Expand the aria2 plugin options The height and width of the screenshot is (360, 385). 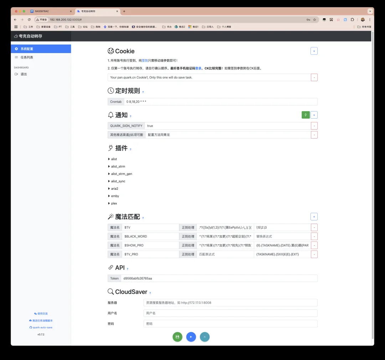[x=114, y=189]
